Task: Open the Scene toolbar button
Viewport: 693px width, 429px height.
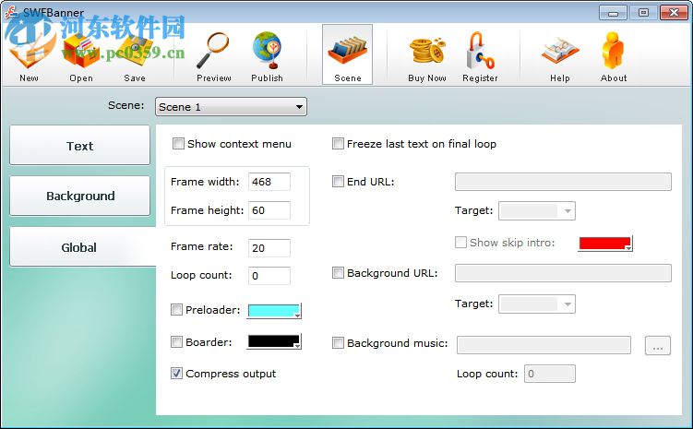Action: click(x=347, y=54)
